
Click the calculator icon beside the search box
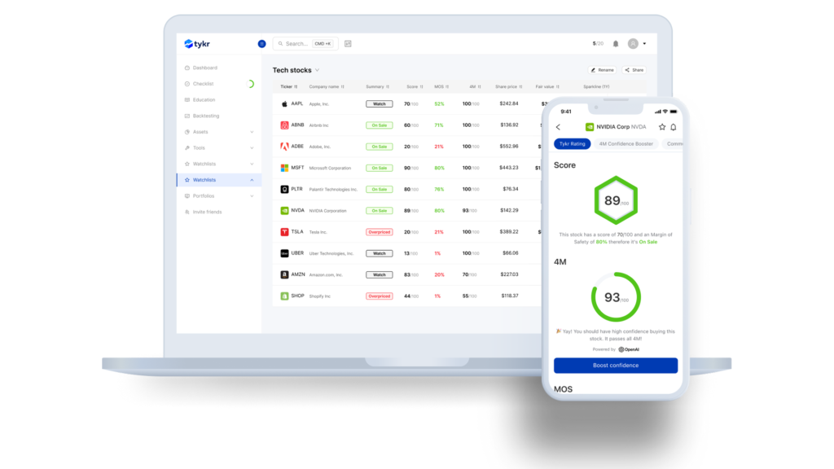click(348, 44)
